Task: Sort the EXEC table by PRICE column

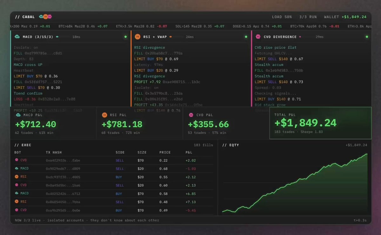Action: (x=165, y=152)
